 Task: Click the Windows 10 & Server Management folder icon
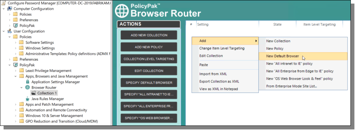point(21,116)
